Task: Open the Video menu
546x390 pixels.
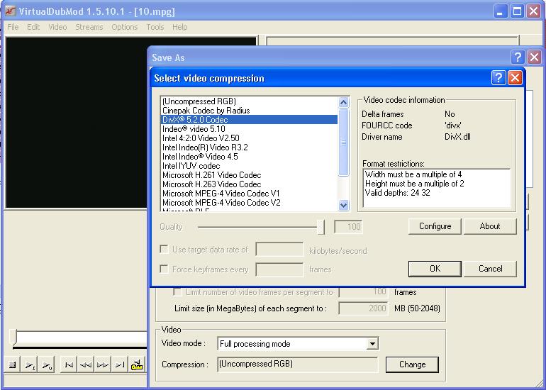Action: 57,27
